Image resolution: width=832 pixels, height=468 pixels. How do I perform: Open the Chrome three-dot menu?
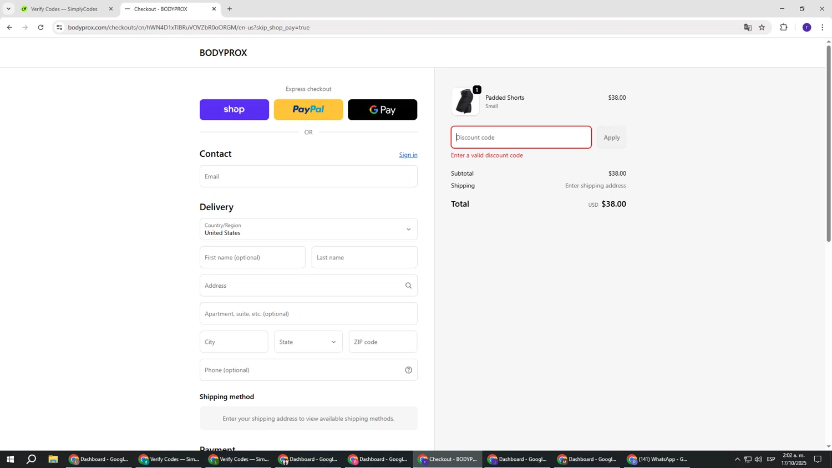point(823,27)
